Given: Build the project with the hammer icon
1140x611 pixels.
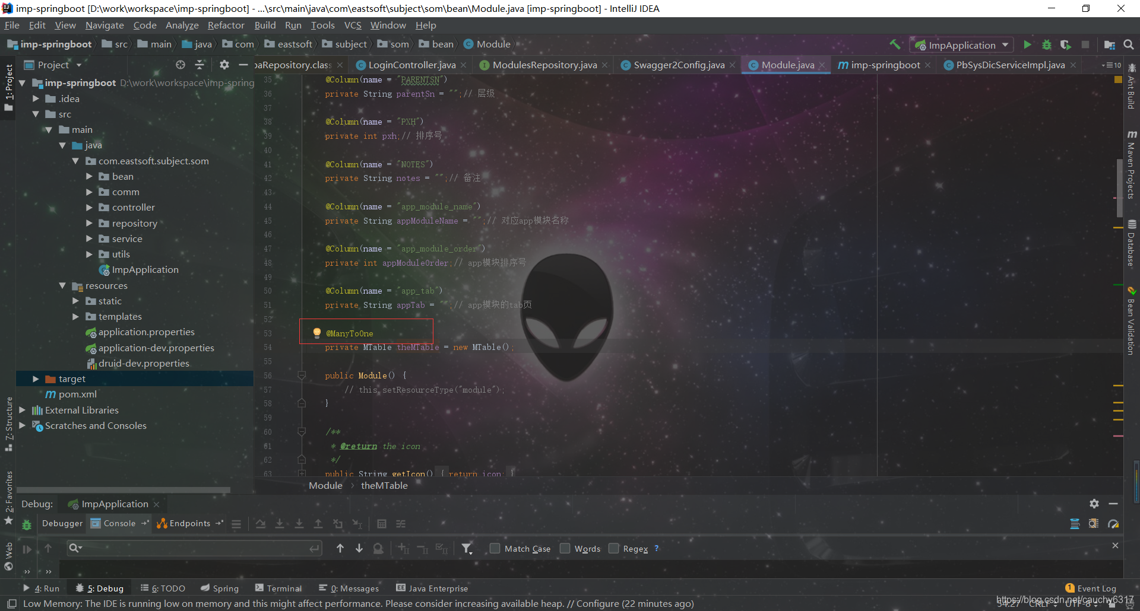Looking at the screenshot, I should click(x=895, y=44).
